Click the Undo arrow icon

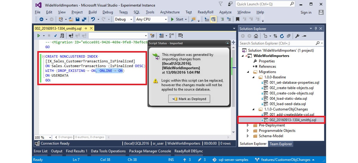tap(93, 19)
